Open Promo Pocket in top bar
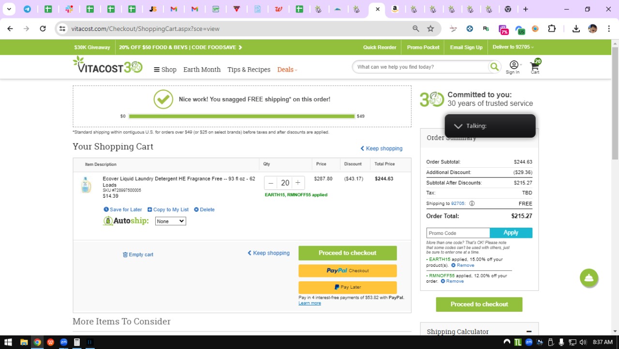The width and height of the screenshot is (619, 349). 423,47
